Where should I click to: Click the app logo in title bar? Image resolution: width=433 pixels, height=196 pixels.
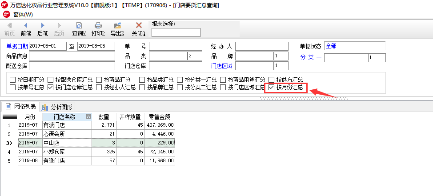pyautogui.click(x=5, y=5)
